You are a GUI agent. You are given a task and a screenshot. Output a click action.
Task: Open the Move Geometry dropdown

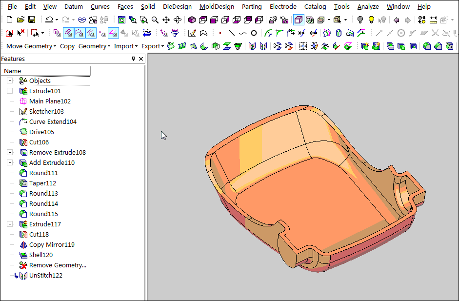point(31,46)
